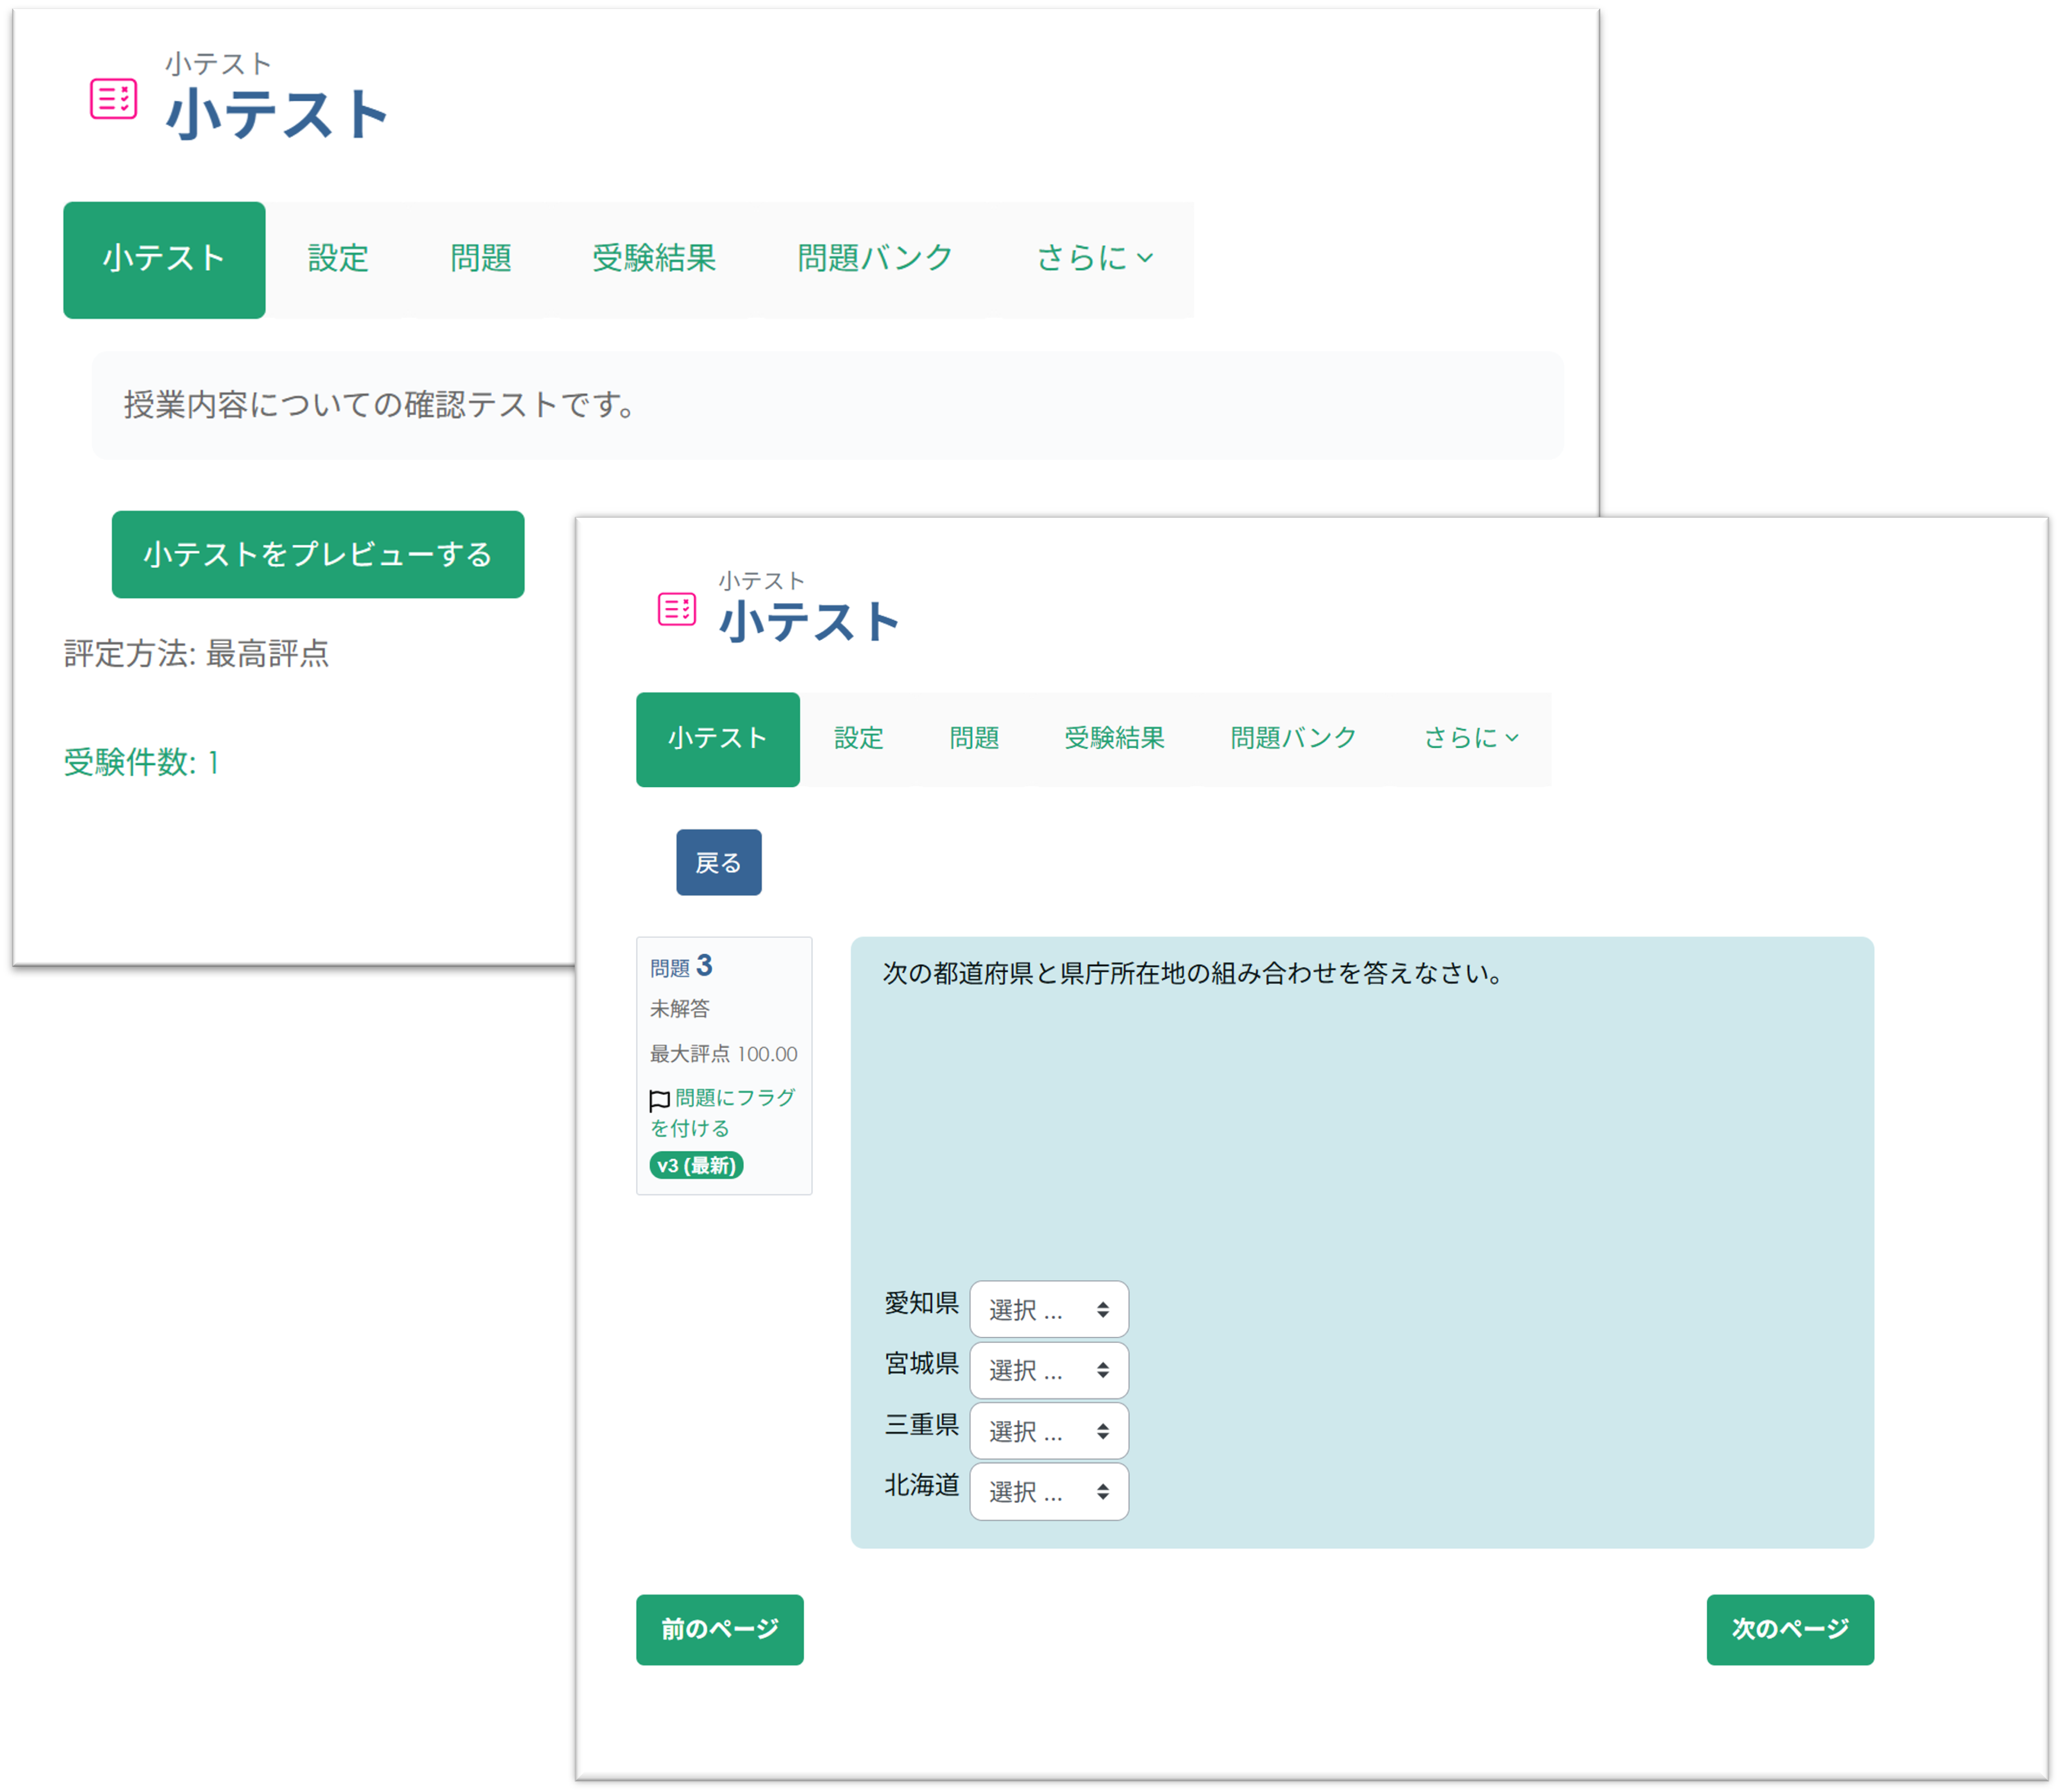Click the pink quiz icon on the first window
Viewport: 2060px width, 1792px height.
(112, 99)
